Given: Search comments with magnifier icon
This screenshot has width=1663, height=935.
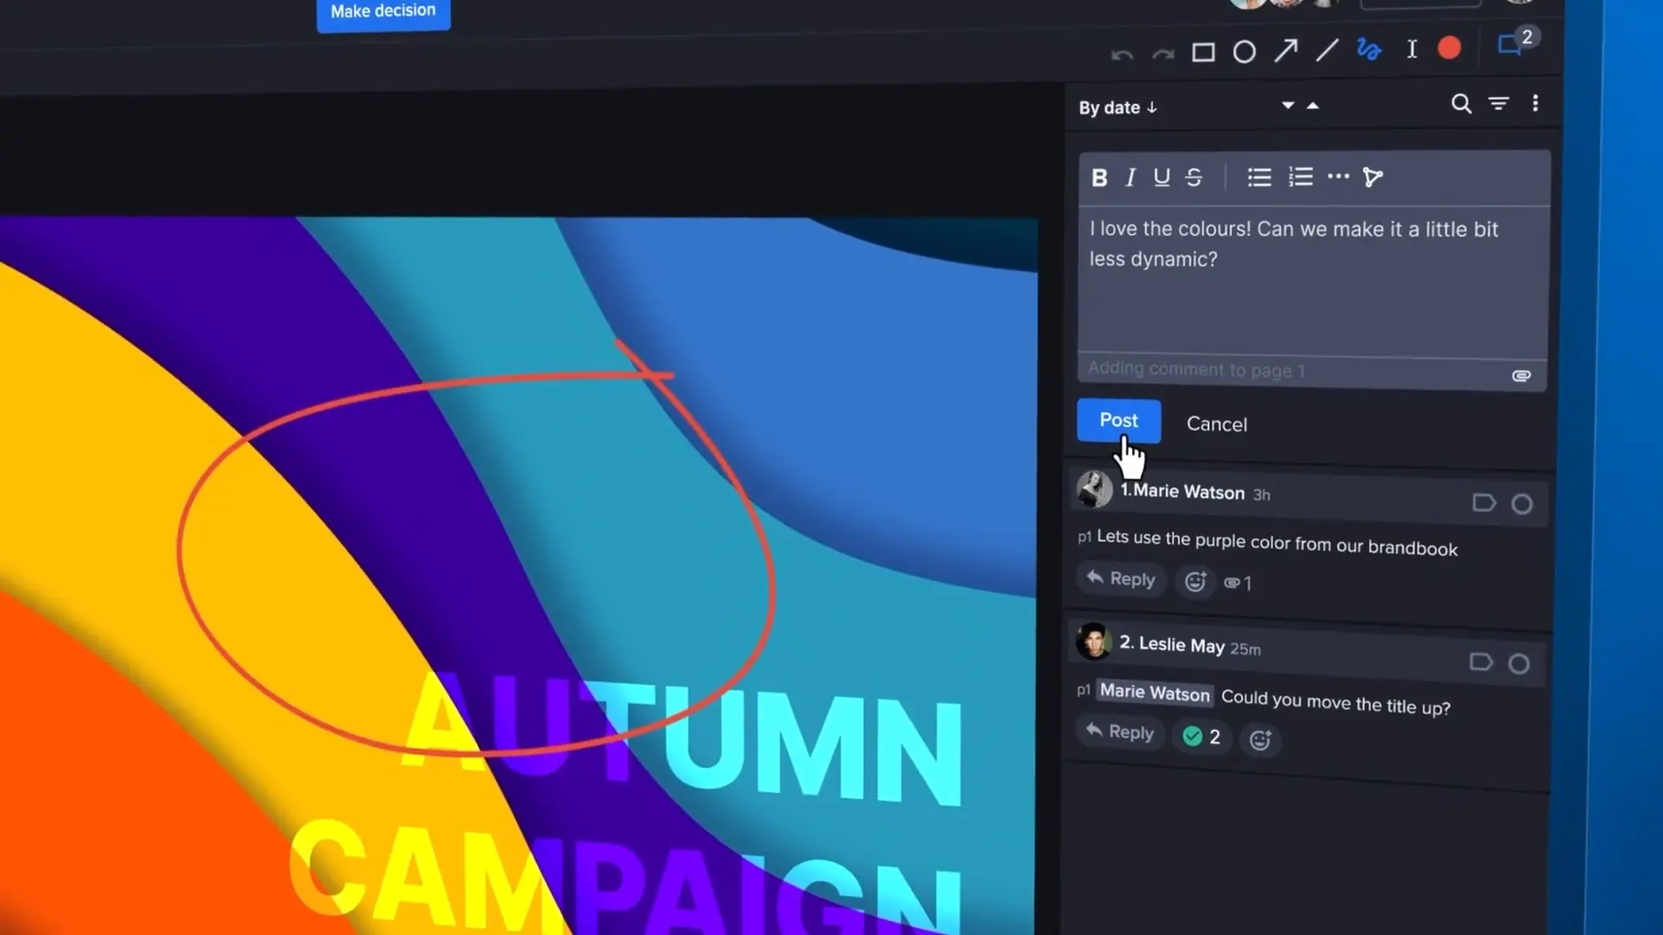Looking at the screenshot, I should pyautogui.click(x=1461, y=104).
